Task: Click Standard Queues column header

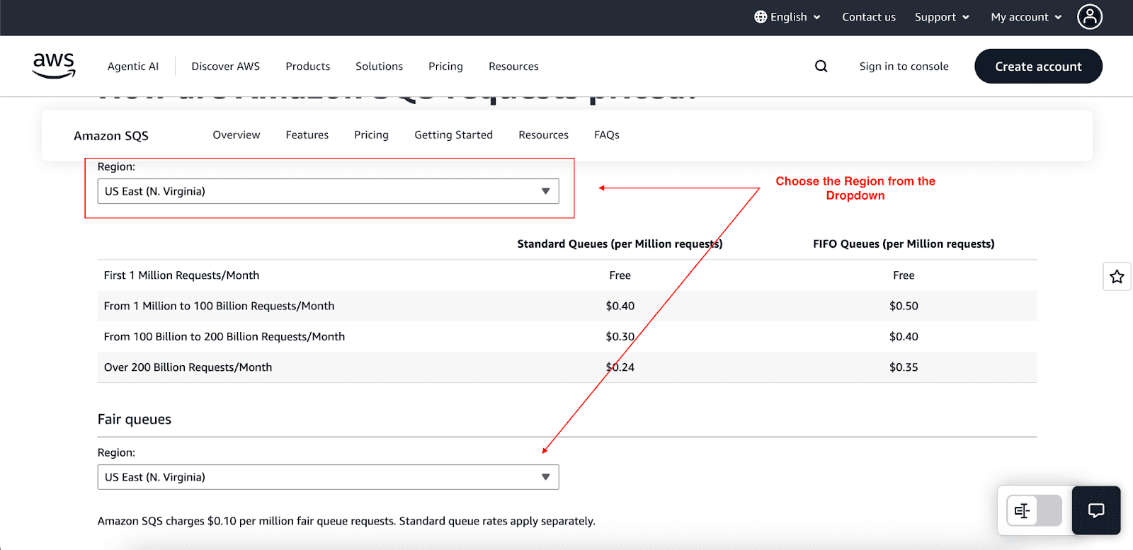Action: (x=620, y=244)
